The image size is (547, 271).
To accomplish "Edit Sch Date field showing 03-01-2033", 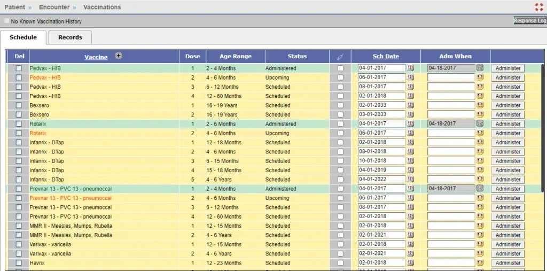I will [x=381, y=114].
